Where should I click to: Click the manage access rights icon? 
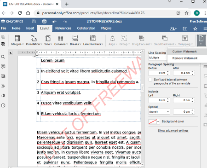coord(173,29)
